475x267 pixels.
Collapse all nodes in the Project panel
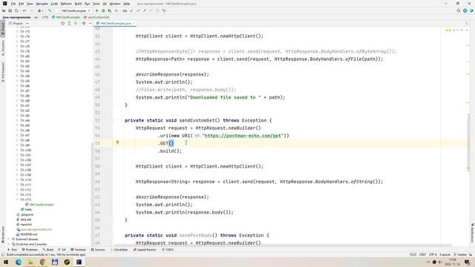76,23
